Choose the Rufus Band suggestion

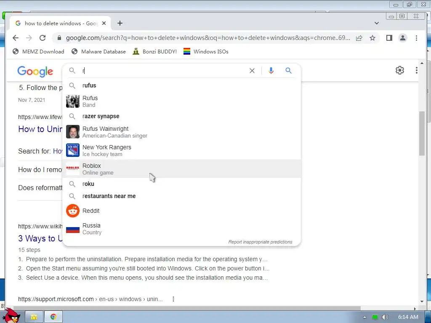[182, 101]
